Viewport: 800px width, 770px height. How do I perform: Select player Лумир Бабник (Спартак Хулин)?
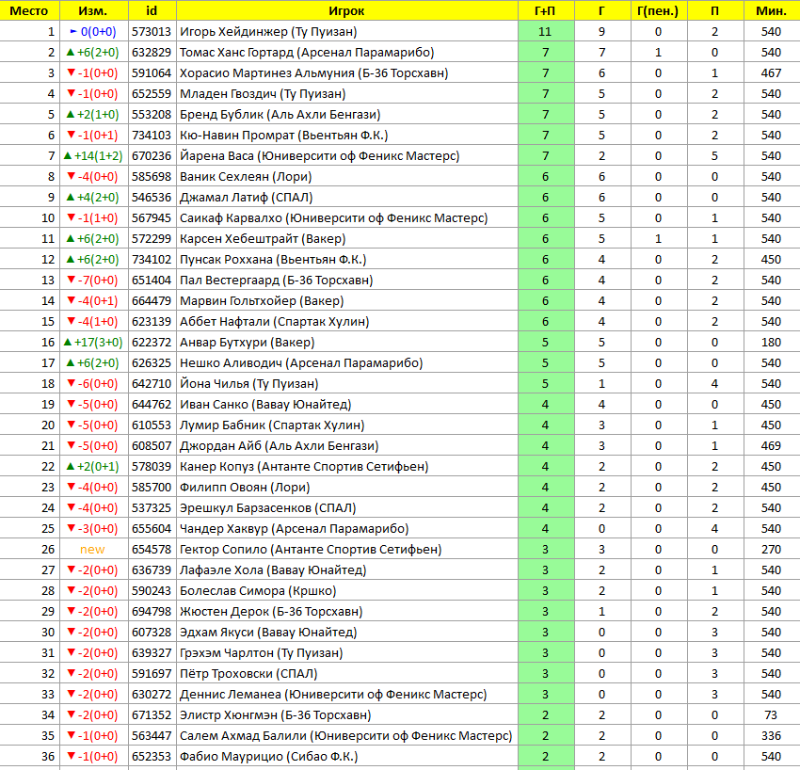pos(272,425)
